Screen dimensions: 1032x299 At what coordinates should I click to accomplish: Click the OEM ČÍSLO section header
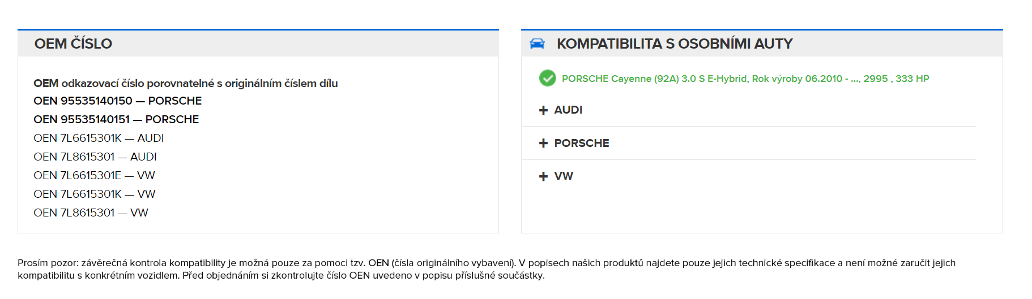[73, 44]
